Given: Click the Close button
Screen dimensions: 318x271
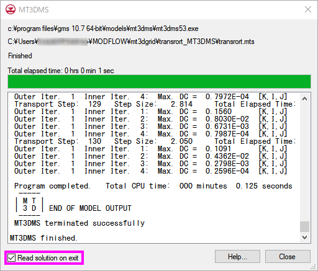Looking at the screenshot, I should tap(288, 257).
